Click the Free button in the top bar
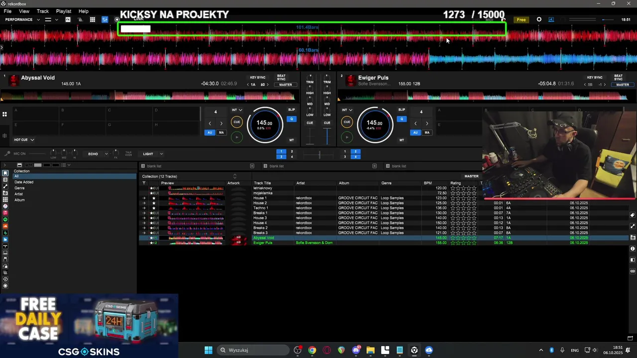The width and height of the screenshot is (637, 358). (521, 19)
